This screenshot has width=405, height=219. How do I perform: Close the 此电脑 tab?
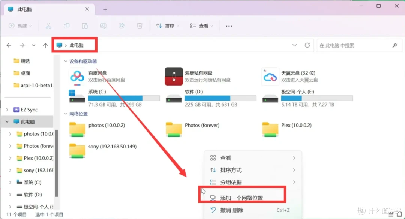tap(87, 9)
